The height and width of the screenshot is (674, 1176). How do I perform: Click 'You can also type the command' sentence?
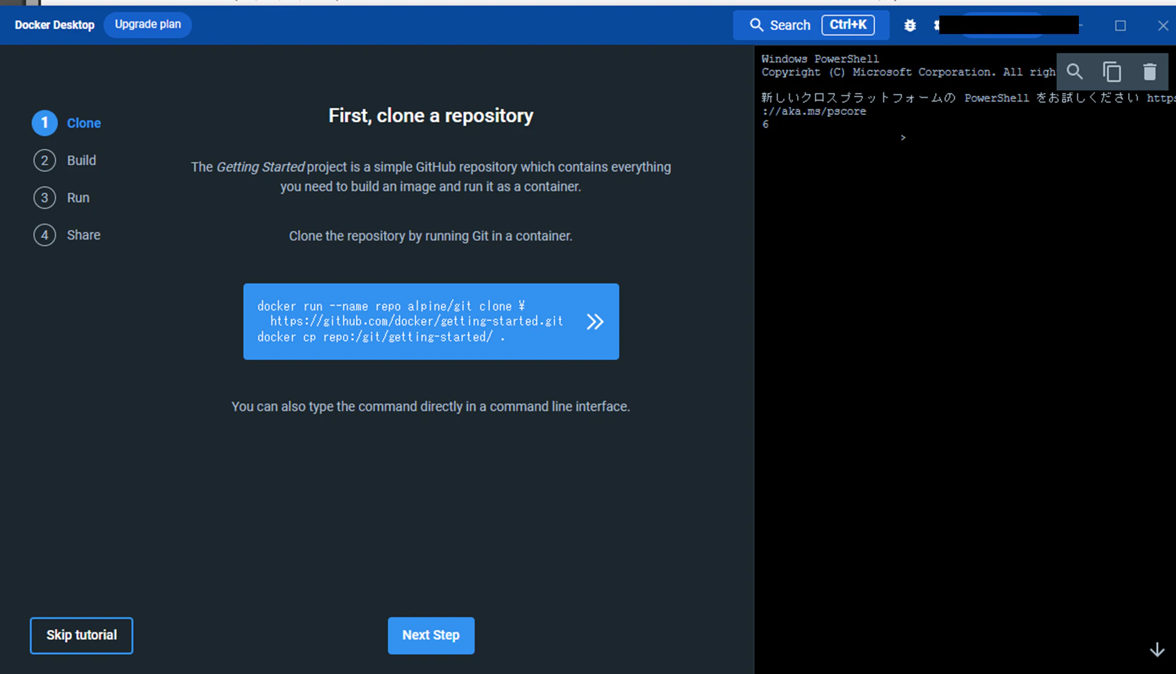(430, 407)
